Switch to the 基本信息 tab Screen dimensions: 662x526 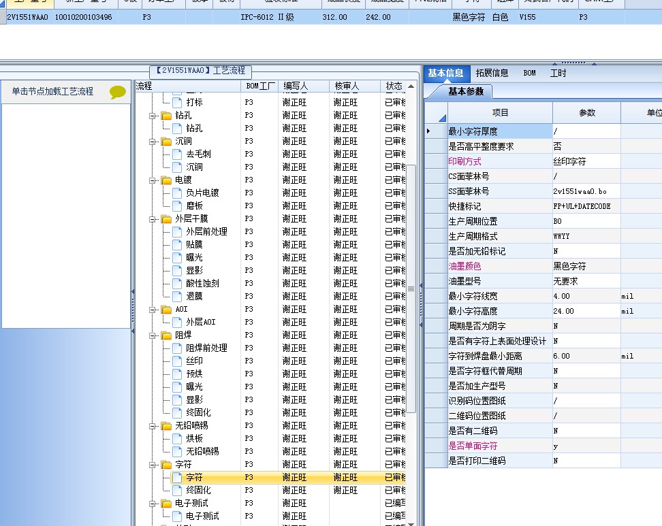pyautogui.click(x=445, y=73)
